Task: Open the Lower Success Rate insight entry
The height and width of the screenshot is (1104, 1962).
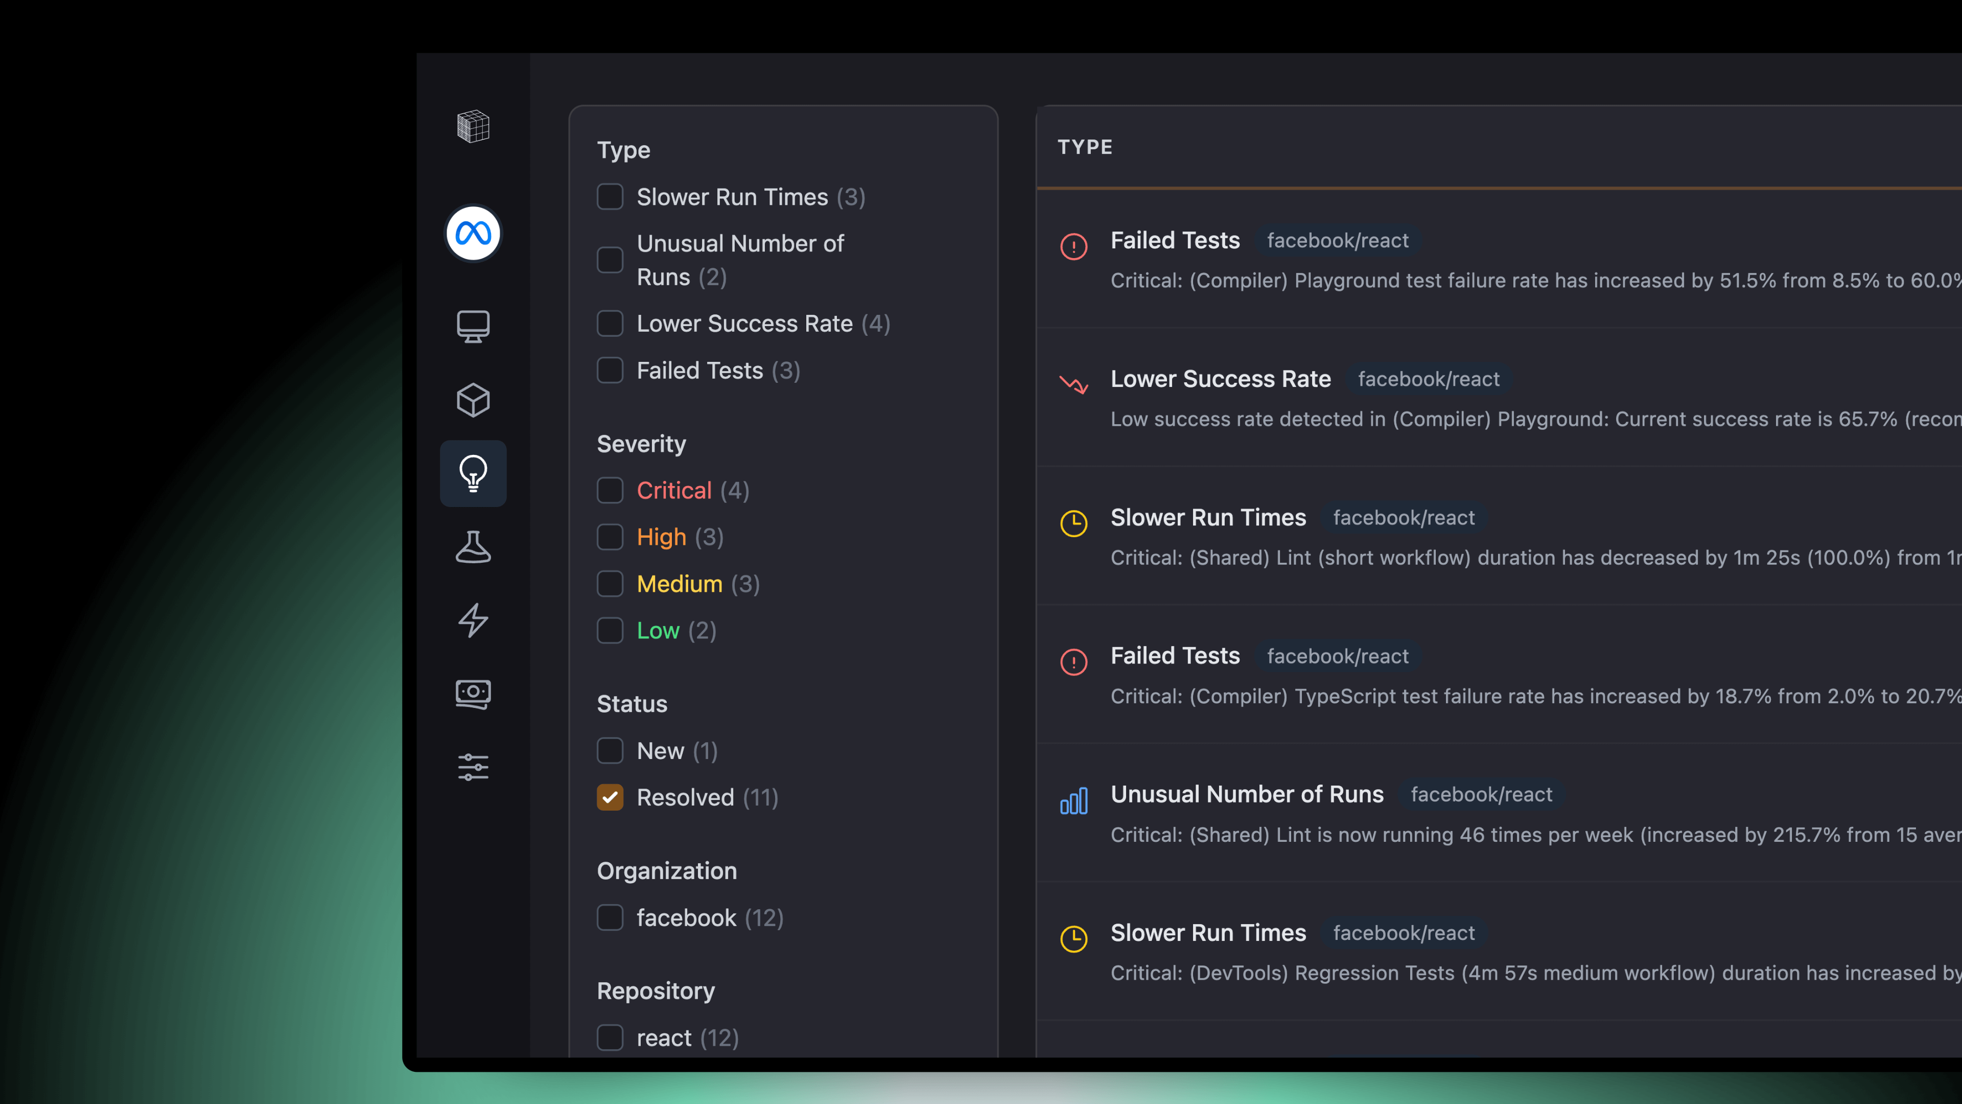Action: point(1220,379)
